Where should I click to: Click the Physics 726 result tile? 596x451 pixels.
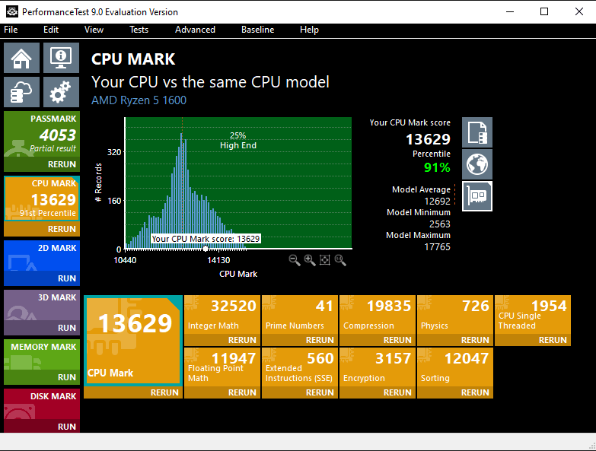point(455,315)
